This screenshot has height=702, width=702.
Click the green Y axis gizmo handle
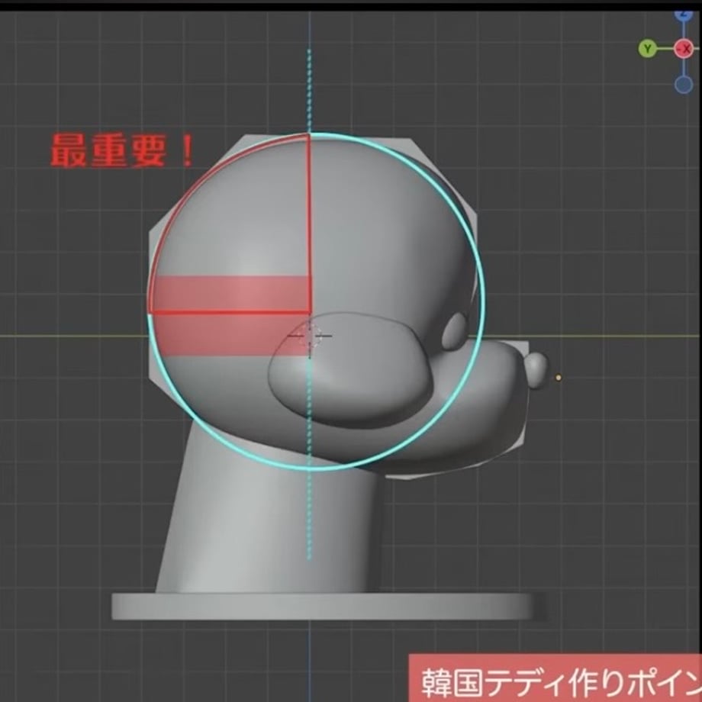(647, 48)
